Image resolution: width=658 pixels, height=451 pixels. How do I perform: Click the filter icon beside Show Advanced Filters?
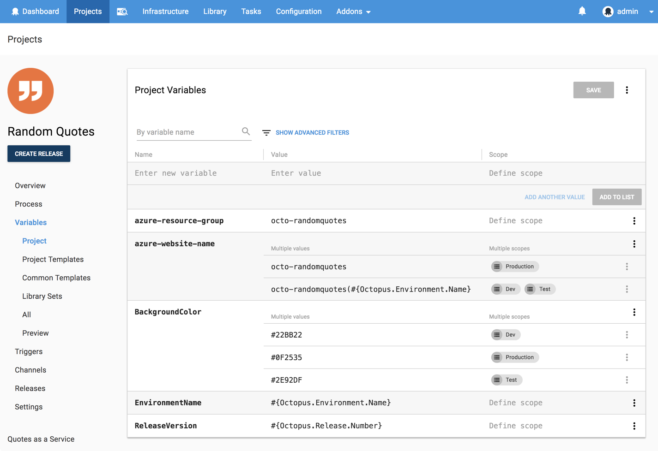(266, 132)
